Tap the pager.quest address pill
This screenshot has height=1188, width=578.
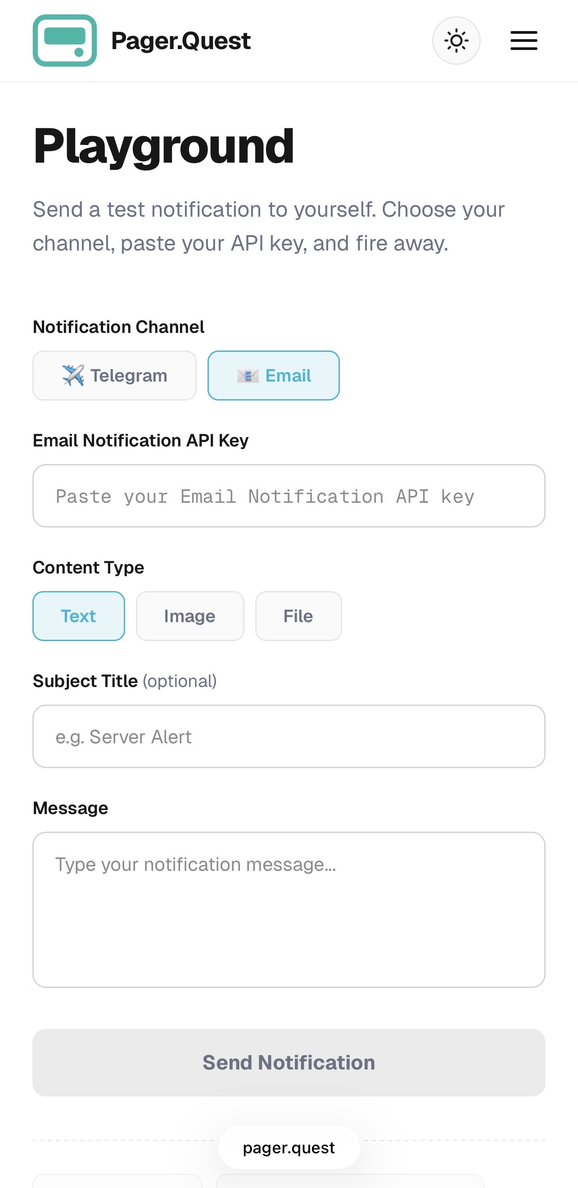click(289, 1147)
